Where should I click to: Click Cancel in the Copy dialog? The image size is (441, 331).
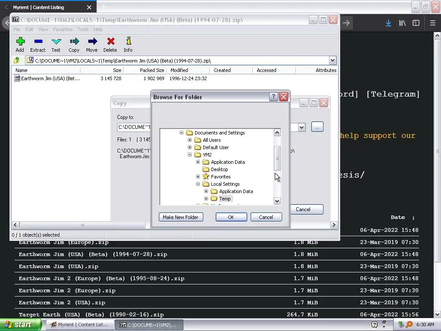307,209
